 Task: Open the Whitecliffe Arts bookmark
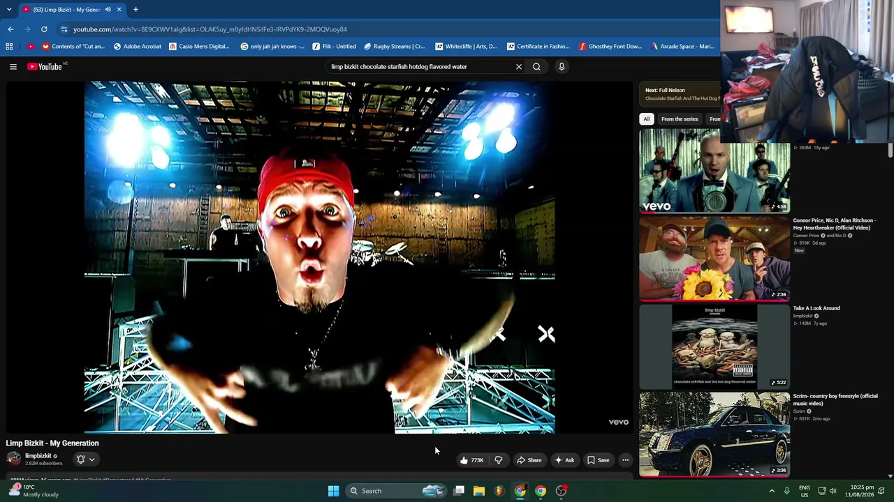click(466, 47)
